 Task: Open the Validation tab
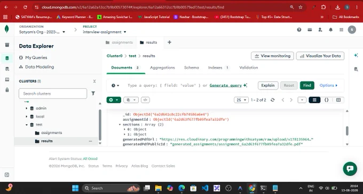click(249, 68)
